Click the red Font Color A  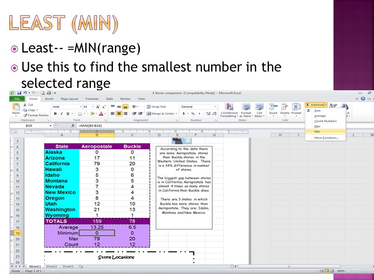pyautogui.click(x=101, y=114)
